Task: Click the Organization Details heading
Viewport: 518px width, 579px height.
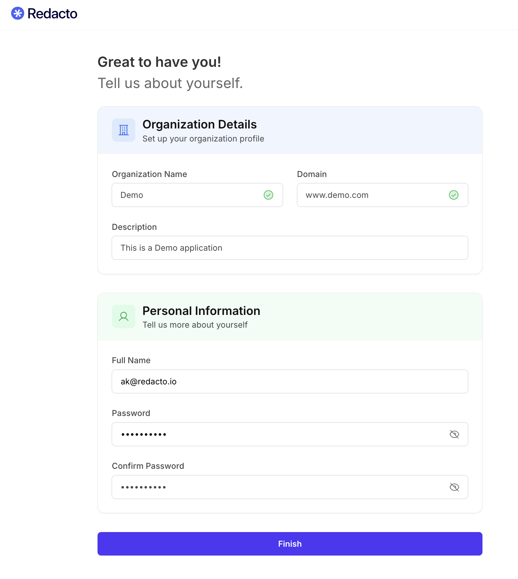Action: [x=200, y=125]
